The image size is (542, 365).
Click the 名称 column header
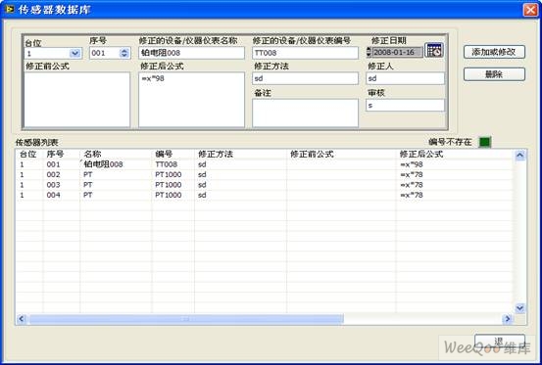(x=92, y=154)
